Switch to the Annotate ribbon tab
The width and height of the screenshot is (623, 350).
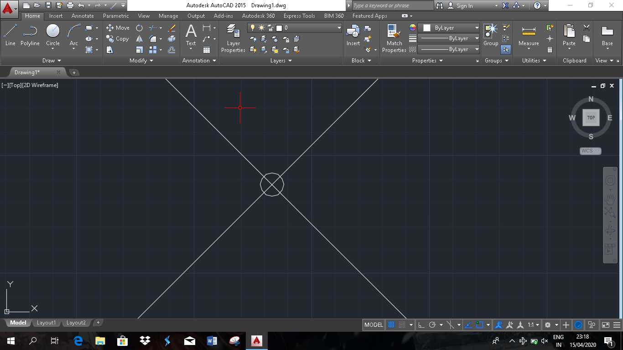(x=82, y=15)
